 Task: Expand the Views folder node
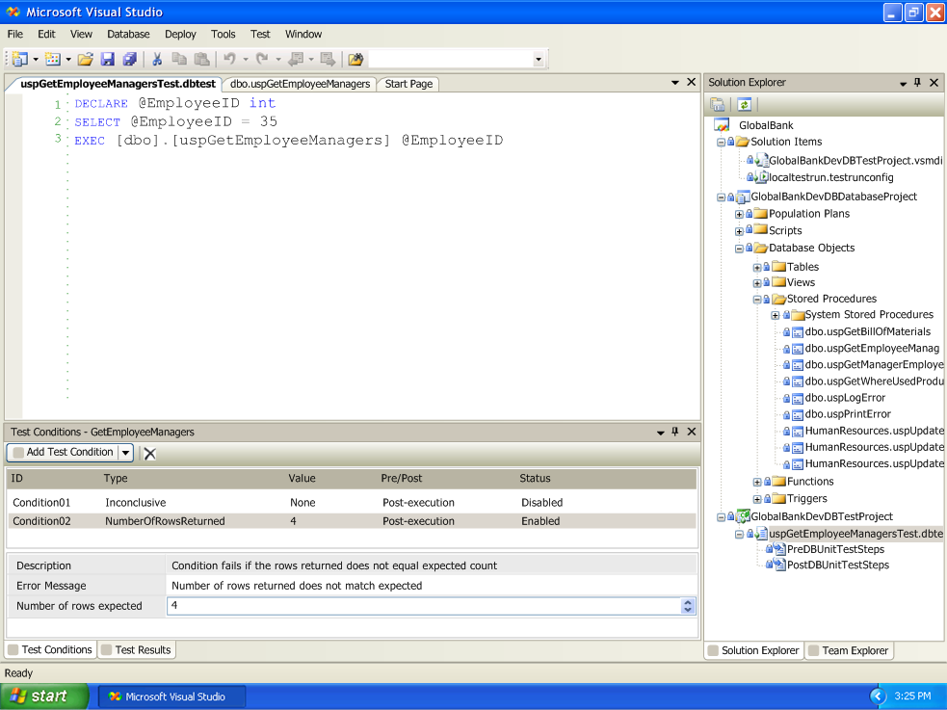(757, 283)
